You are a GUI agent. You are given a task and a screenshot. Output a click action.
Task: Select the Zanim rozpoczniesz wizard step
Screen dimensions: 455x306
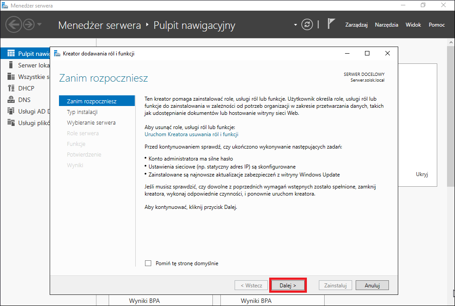tap(97, 101)
